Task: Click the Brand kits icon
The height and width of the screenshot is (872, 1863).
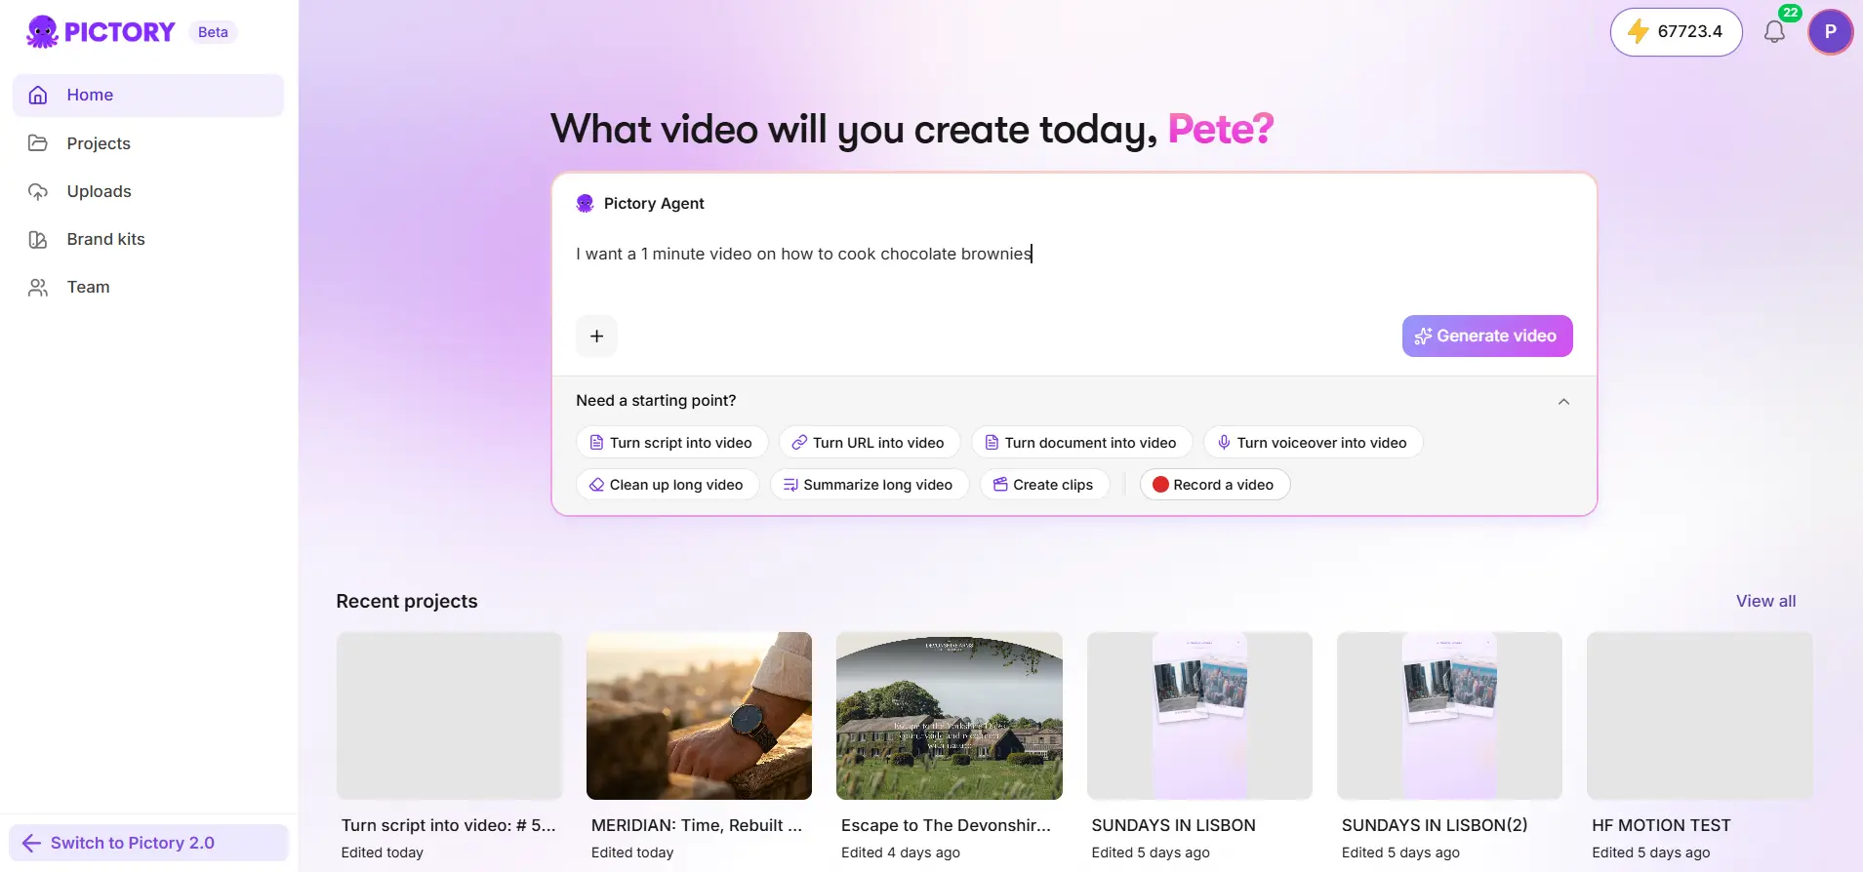Action: (38, 239)
